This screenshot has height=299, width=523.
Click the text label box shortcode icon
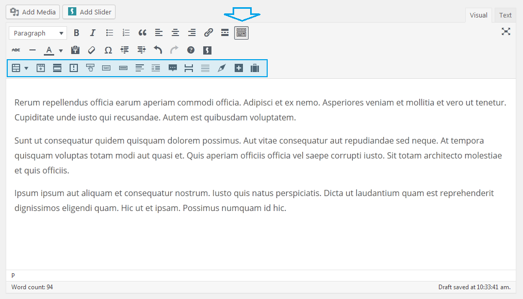106,68
